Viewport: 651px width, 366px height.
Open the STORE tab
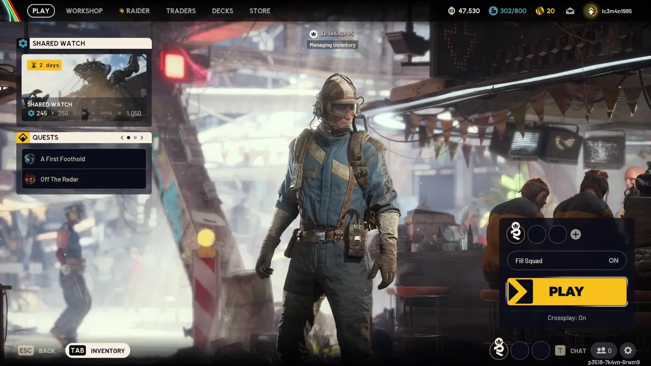260,11
